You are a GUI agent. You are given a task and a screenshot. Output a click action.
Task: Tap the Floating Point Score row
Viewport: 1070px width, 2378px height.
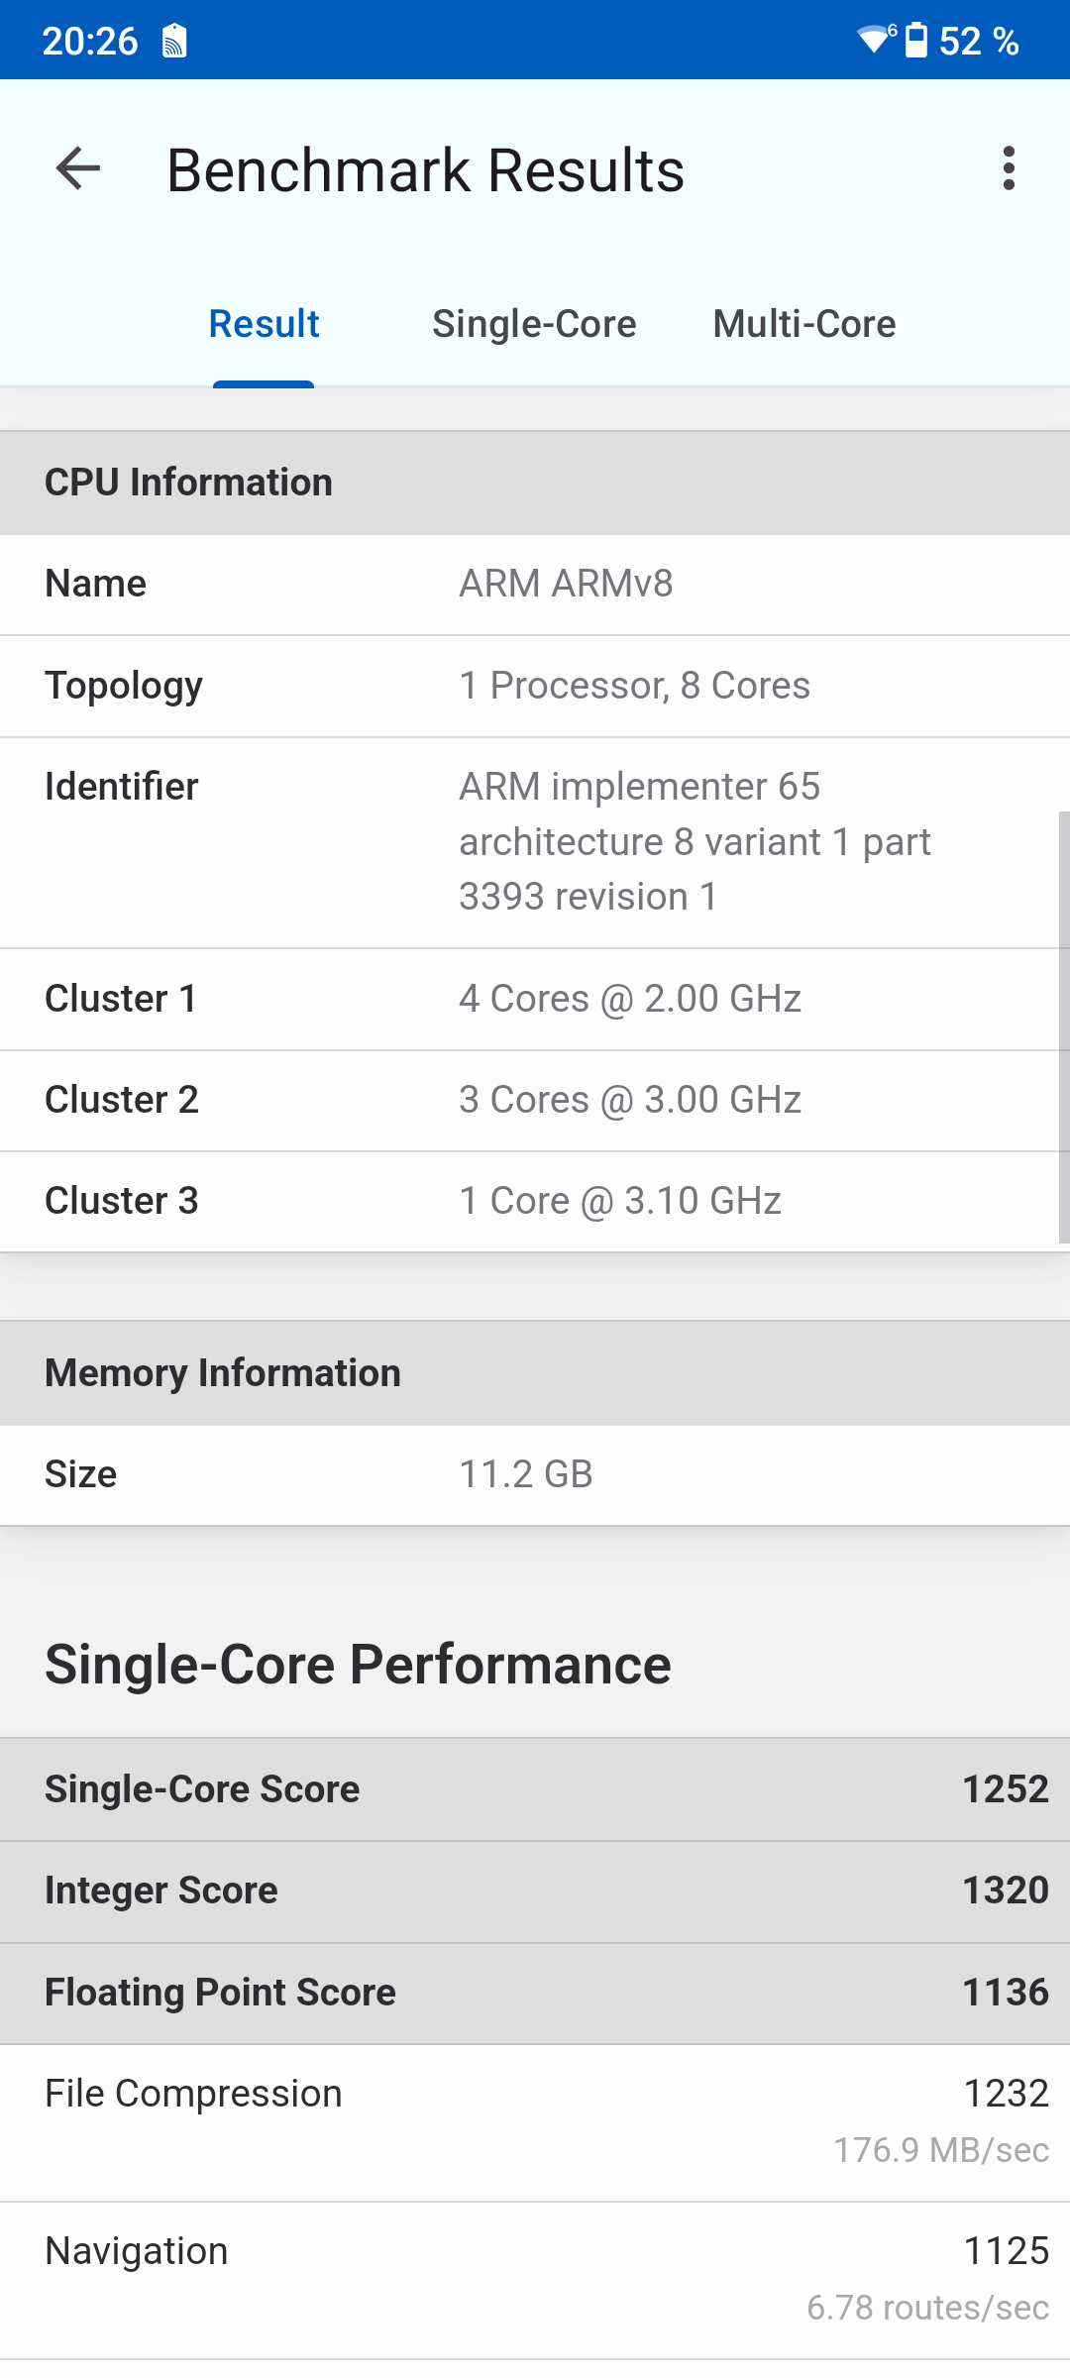tap(535, 1993)
